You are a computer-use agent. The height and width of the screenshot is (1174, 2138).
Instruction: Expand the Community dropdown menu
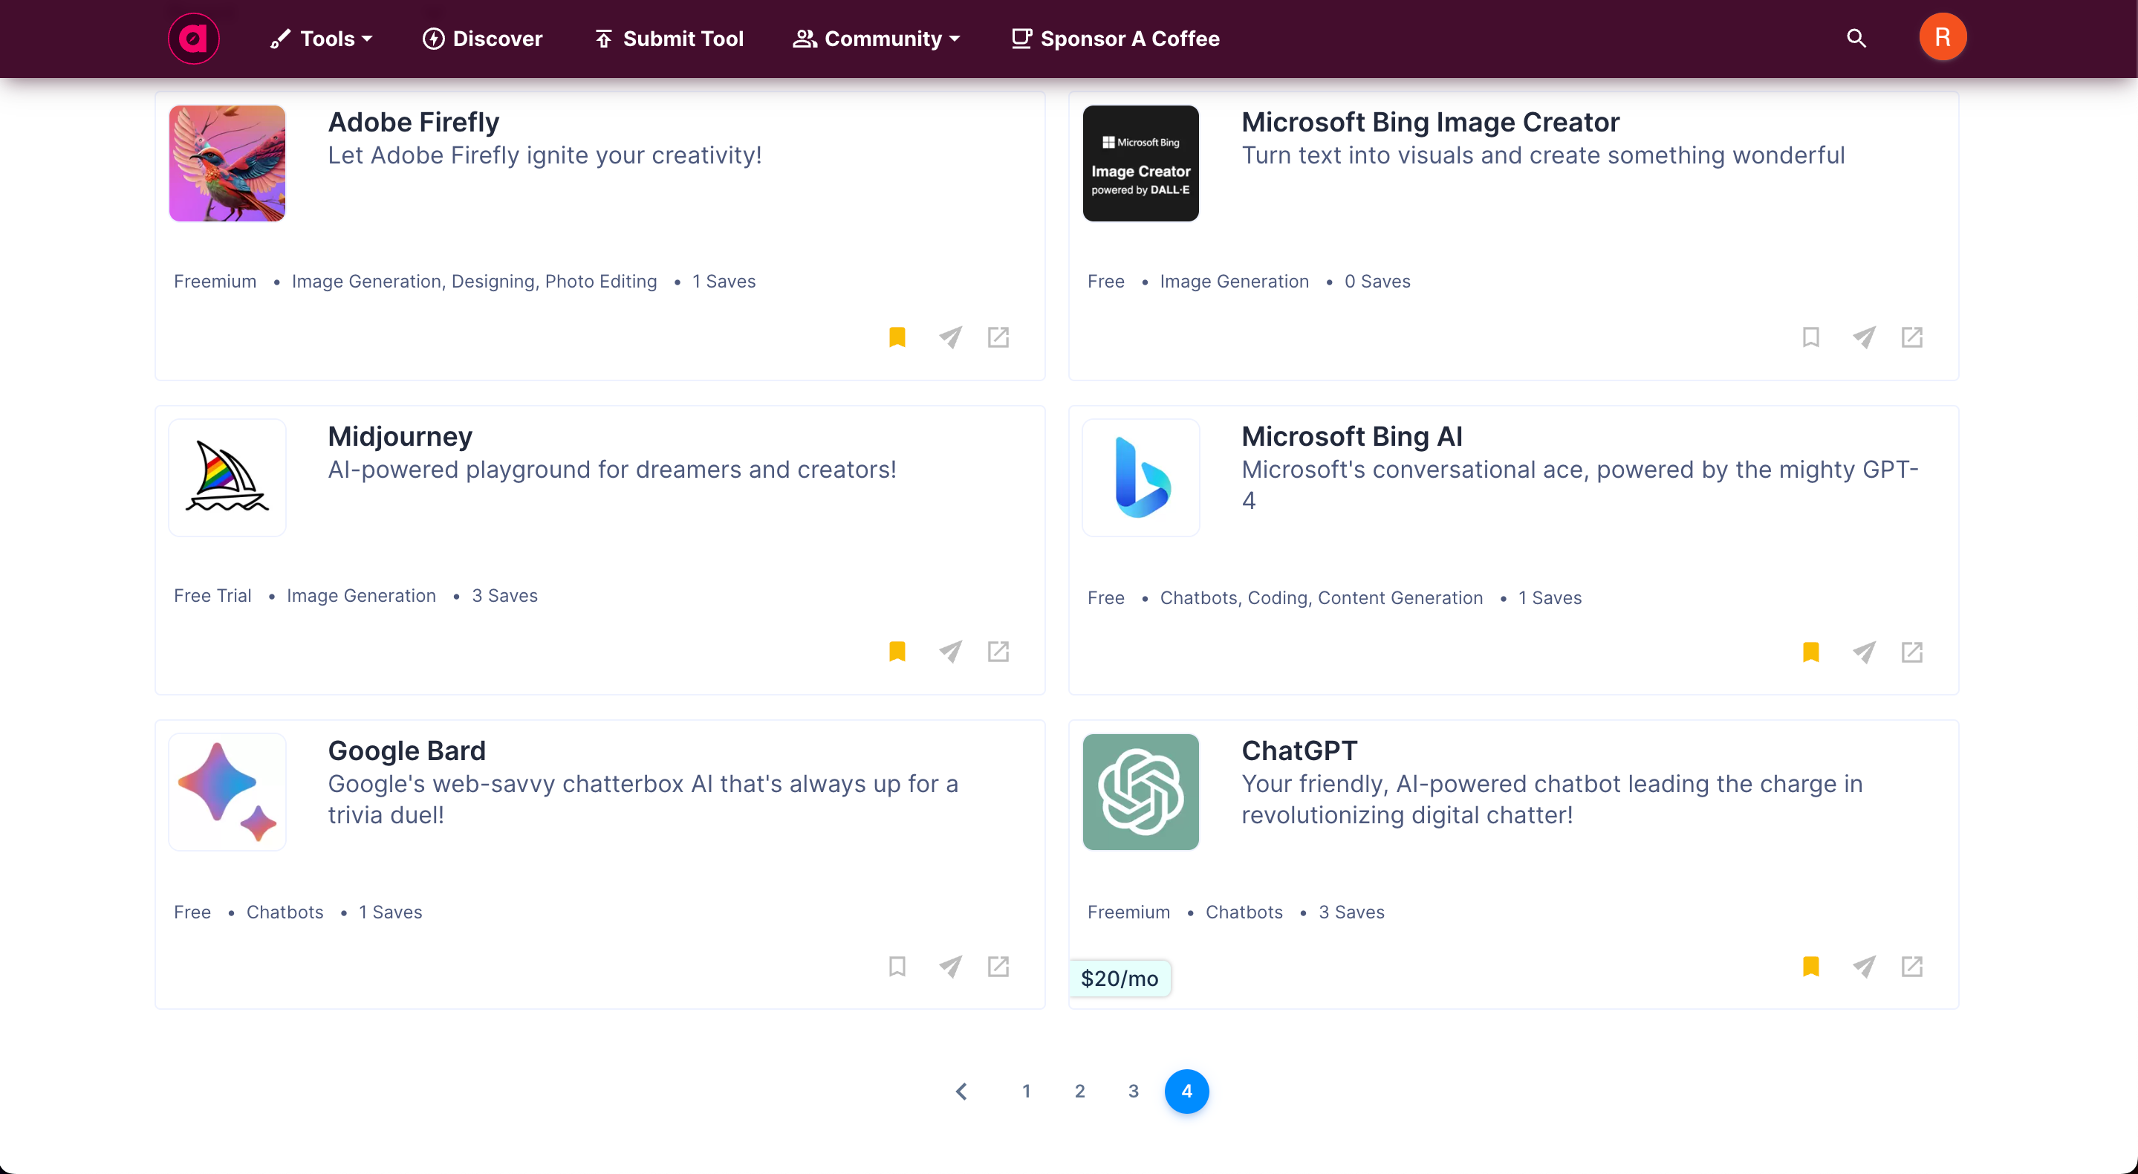click(x=877, y=38)
